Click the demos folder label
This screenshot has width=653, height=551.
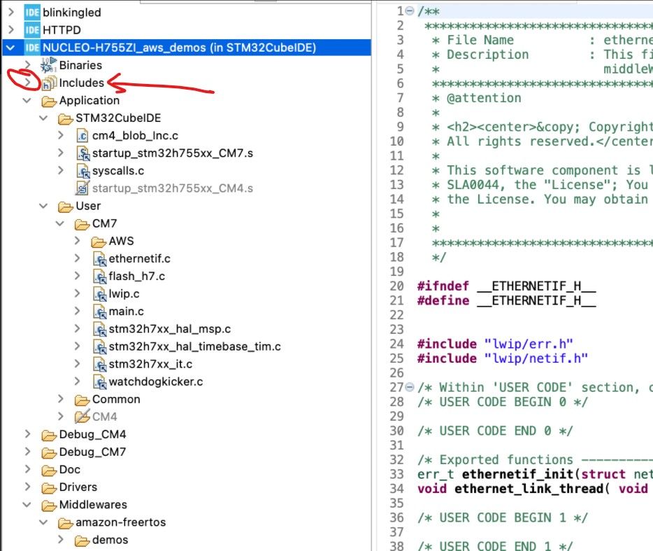[110, 540]
